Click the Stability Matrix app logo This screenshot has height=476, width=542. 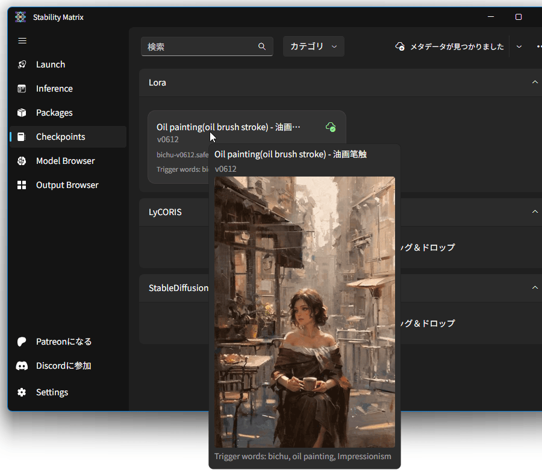tap(20, 17)
